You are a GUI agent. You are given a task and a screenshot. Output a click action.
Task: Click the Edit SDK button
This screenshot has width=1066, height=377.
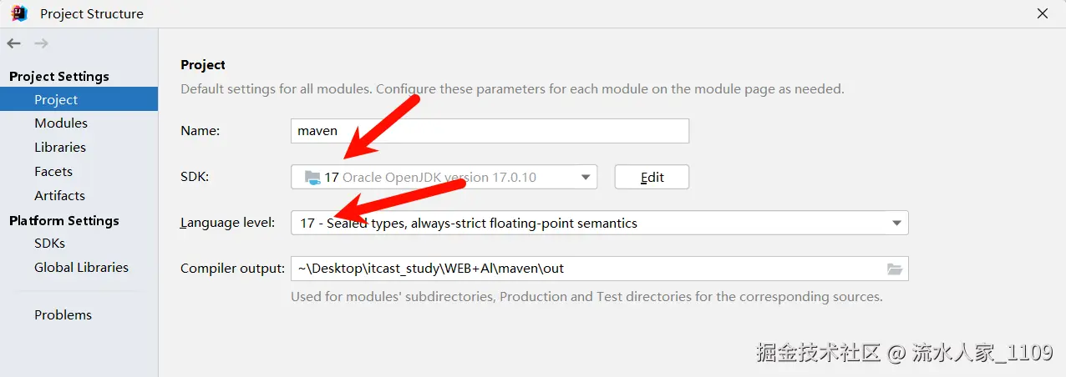652,177
